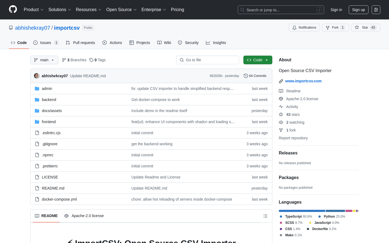The height and width of the screenshot is (243, 389).
Task: Click the backend folder icon
Action: coord(37,100)
